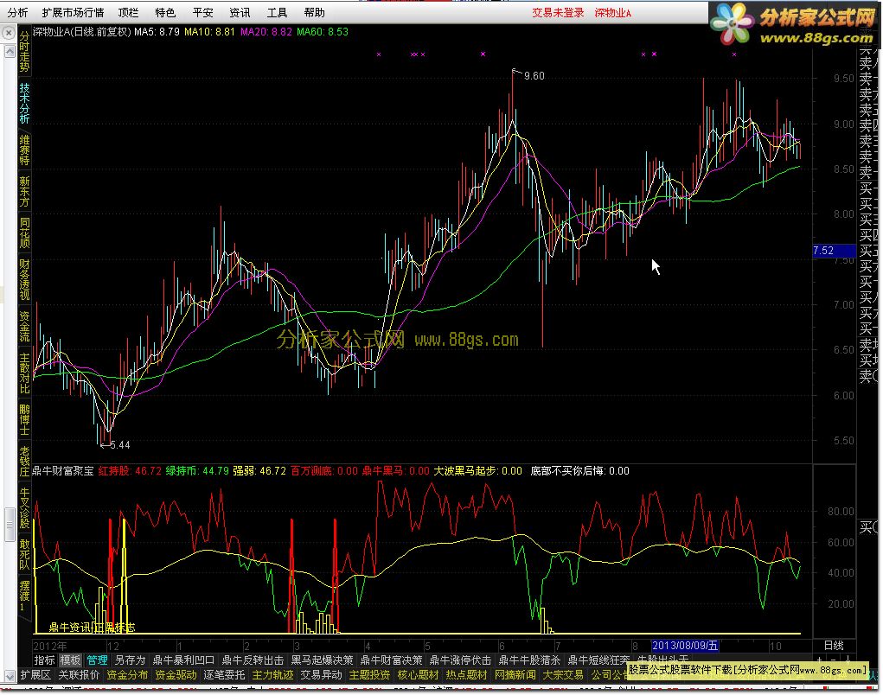Click the 红持股: 46.72 indicator value
This screenshot has height=695, width=883.
click(130, 470)
